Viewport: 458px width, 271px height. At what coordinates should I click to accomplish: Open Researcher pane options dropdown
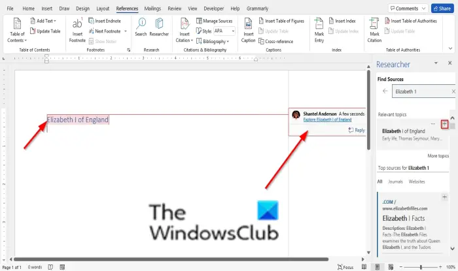coord(436,63)
